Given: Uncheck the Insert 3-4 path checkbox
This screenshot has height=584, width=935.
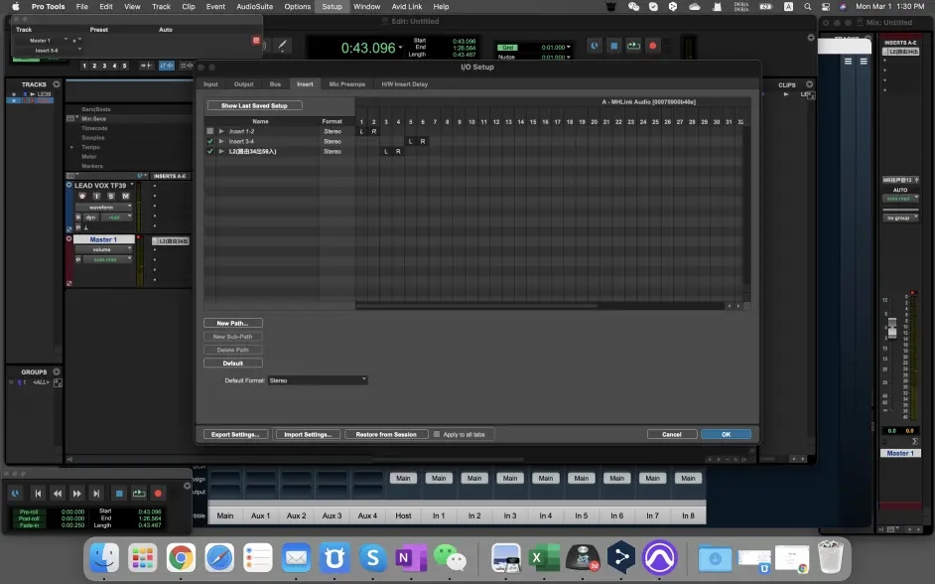Looking at the screenshot, I should (209, 141).
